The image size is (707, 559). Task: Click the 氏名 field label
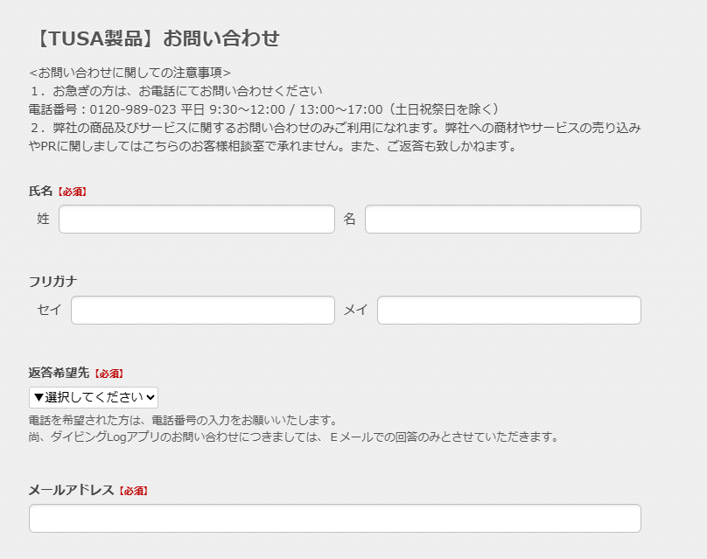click(40, 191)
